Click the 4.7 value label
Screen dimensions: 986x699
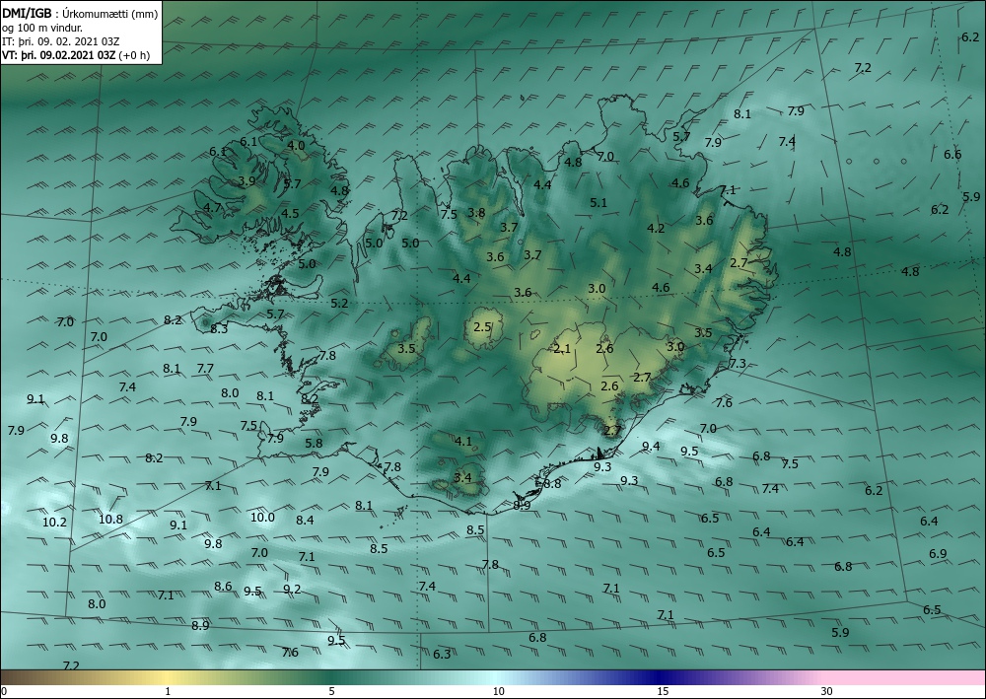click(x=213, y=207)
